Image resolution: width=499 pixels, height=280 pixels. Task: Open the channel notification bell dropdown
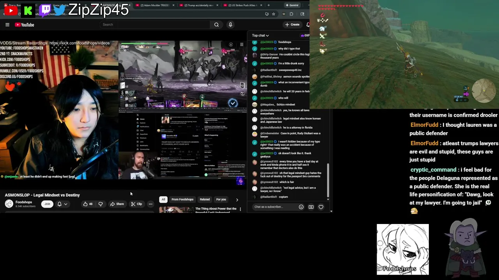click(62, 204)
